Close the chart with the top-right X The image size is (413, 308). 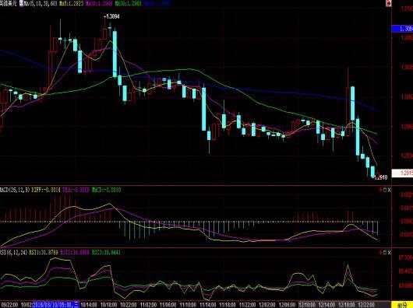pos(389,3)
